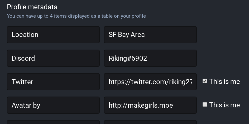Click the hint text about 4 items
249x124 pixels.
[76, 16]
